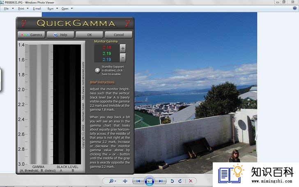Click the normankoren.com vertical URL text

click(x=83, y=81)
